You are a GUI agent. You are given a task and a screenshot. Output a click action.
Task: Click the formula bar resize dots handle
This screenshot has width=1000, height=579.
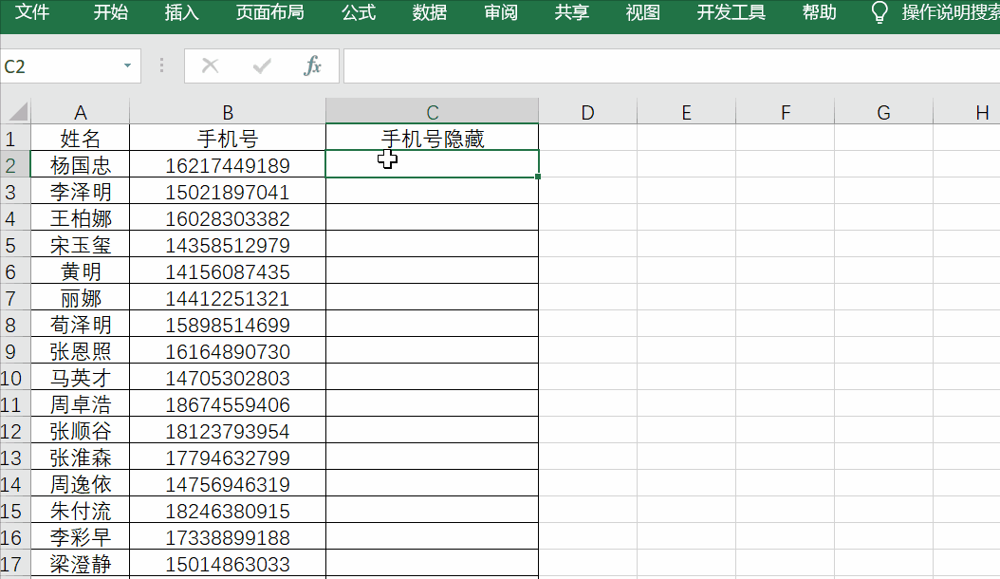point(162,65)
